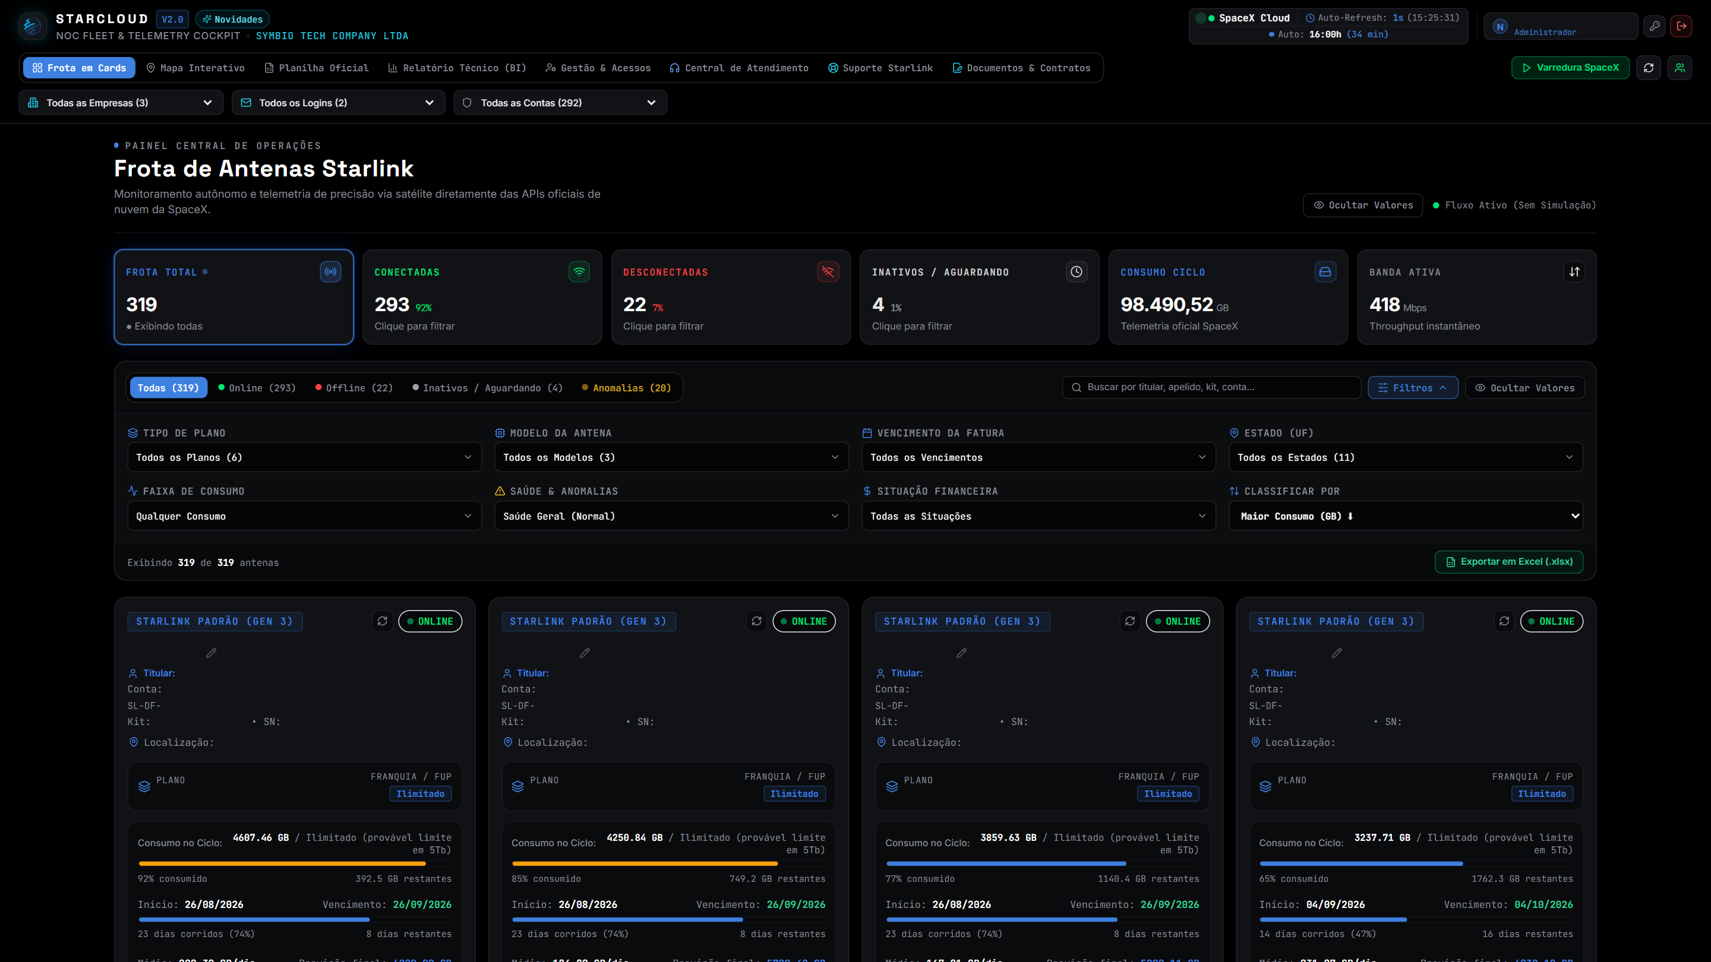1711x962 pixels.
Task: Open the Todos os Logins (2) dropdown
Action: tap(338, 103)
